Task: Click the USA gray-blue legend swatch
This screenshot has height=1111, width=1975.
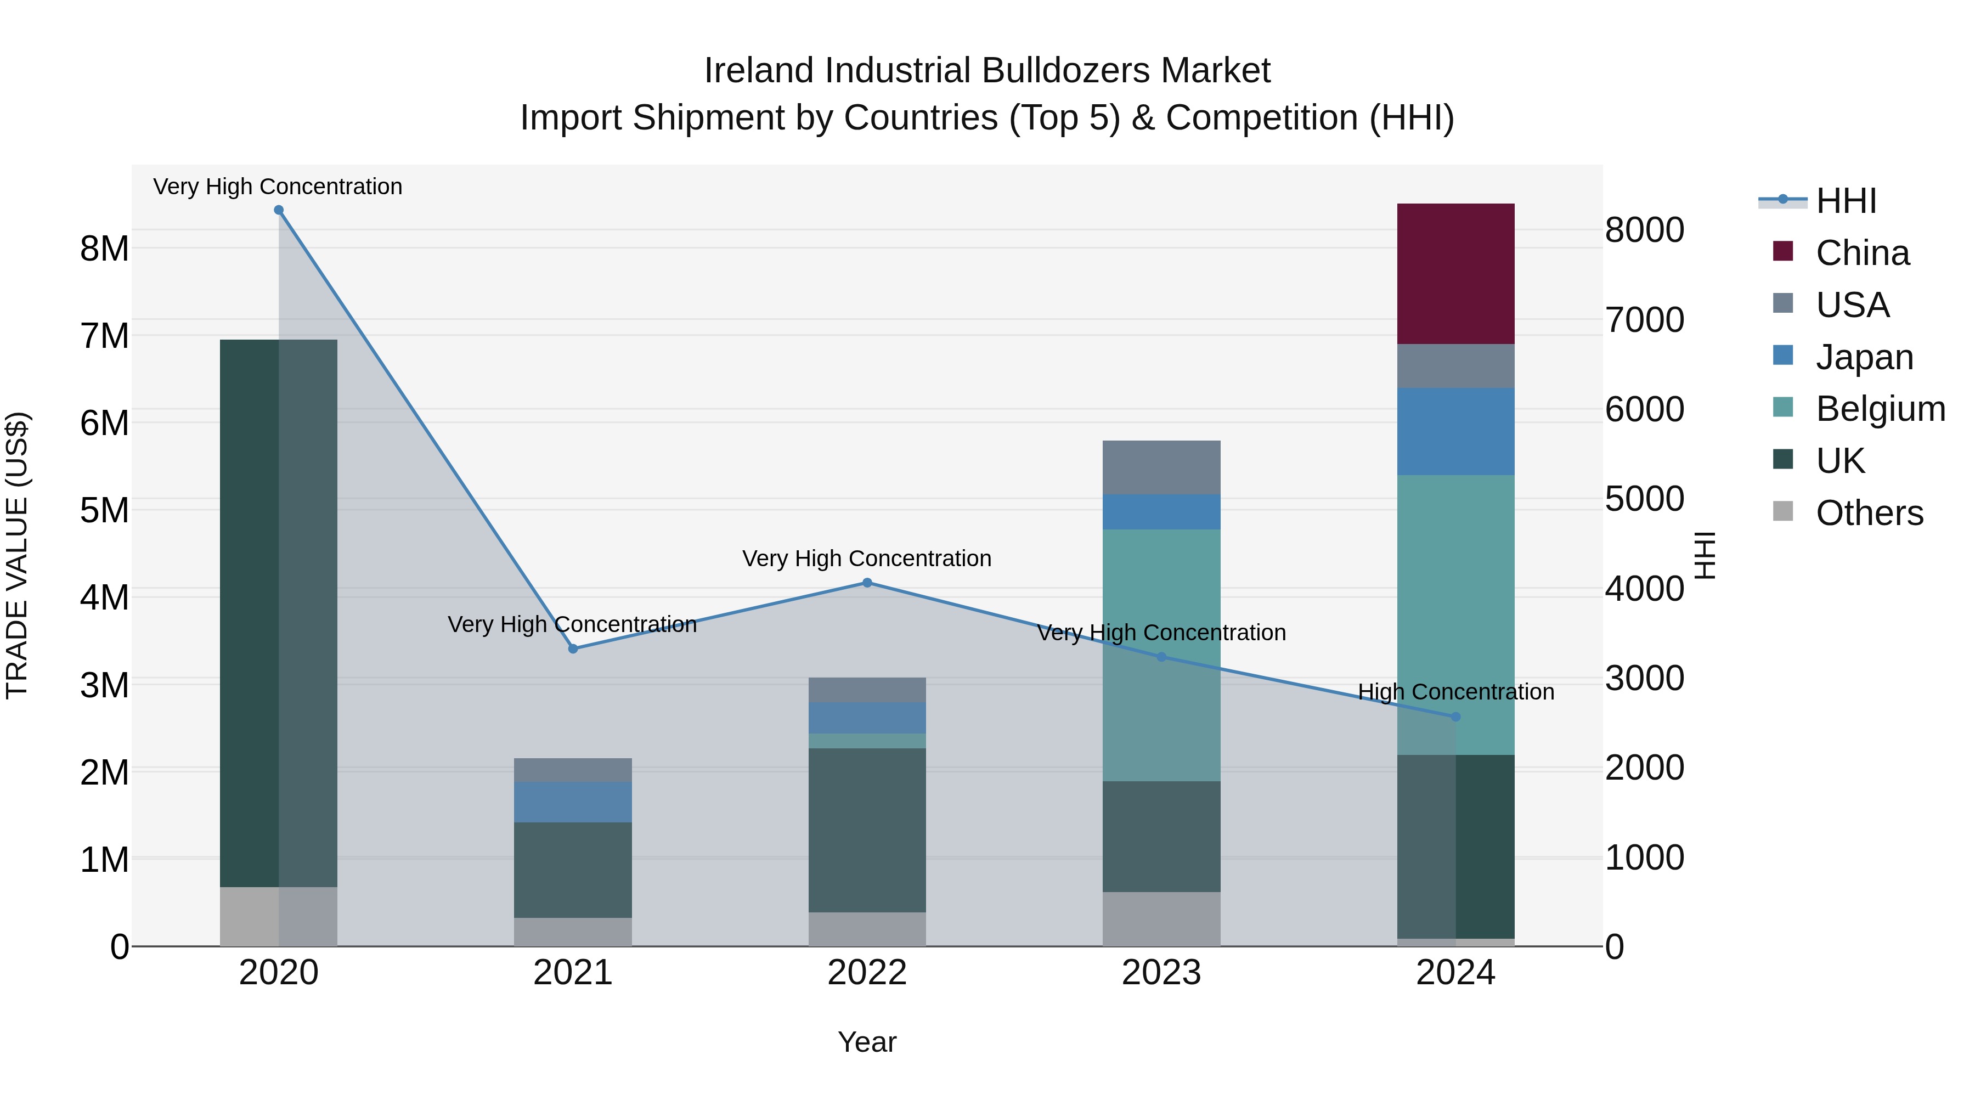Action: click(1784, 303)
